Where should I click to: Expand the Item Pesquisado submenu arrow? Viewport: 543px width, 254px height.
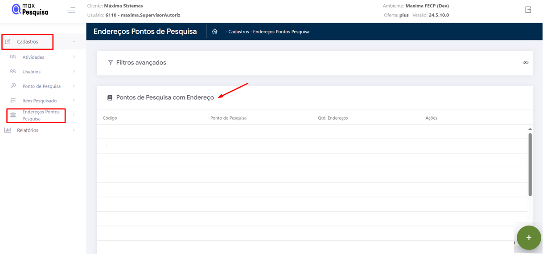point(74,101)
